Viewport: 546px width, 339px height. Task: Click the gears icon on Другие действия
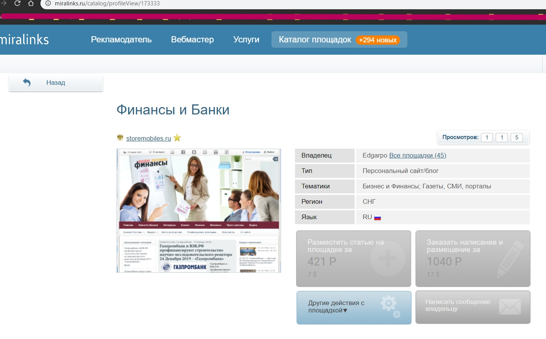coord(391,307)
